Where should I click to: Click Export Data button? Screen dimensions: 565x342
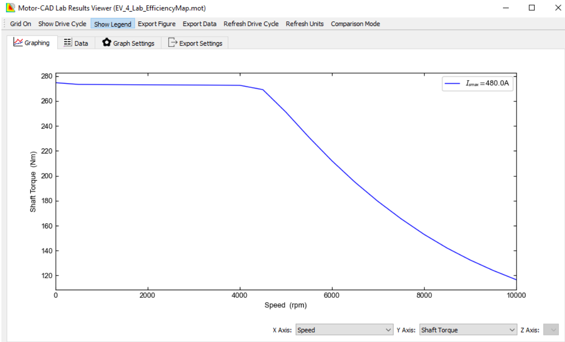pos(199,24)
